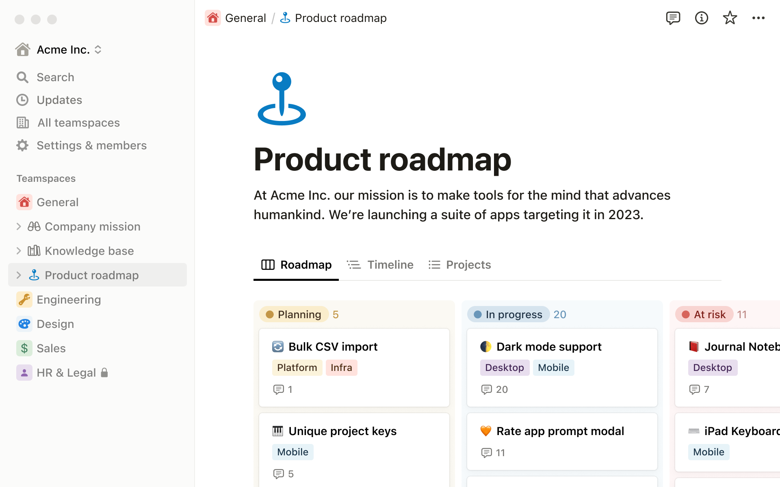Open Settings & members page
This screenshot has height=487, width=780.
tap(91, 145)
